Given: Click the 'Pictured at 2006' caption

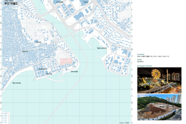Looking at the screenshot, I should 176,92.
